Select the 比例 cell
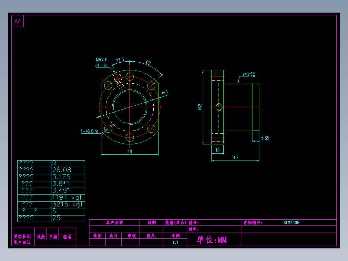The width and height of the screenshot is (348, 261). point(175,236)
